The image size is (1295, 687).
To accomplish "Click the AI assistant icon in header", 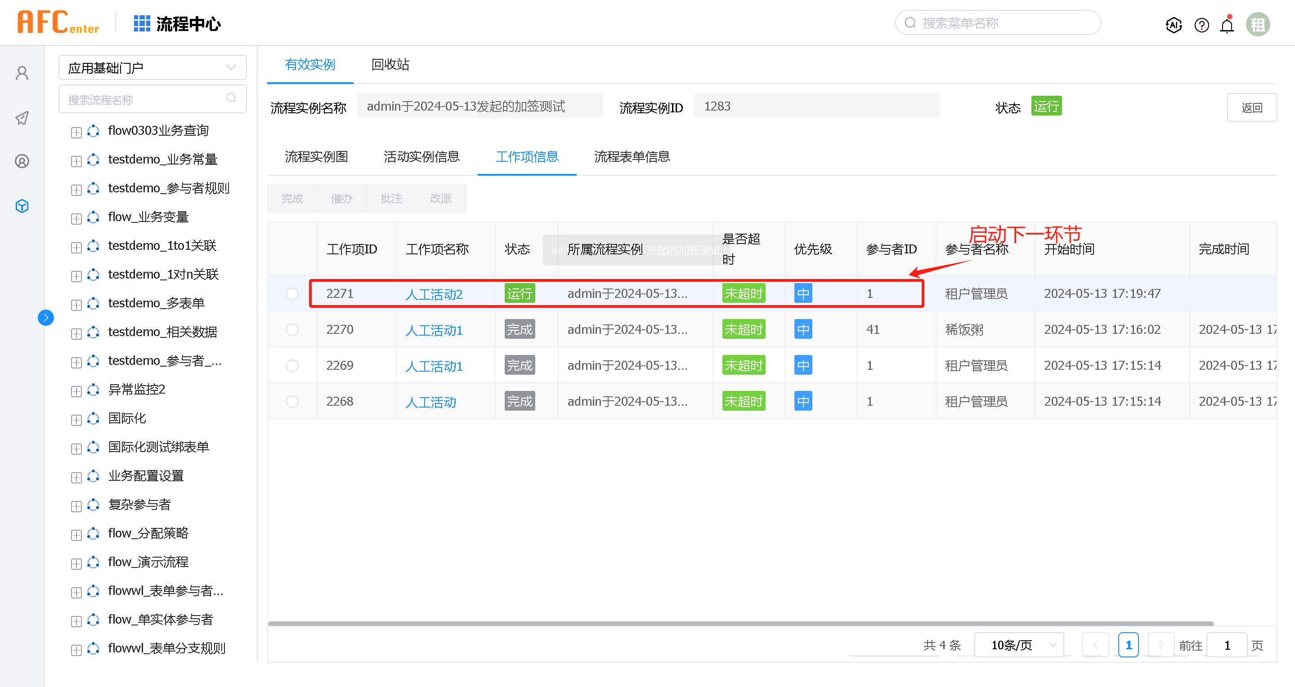I will click(x=1174, y=25).
